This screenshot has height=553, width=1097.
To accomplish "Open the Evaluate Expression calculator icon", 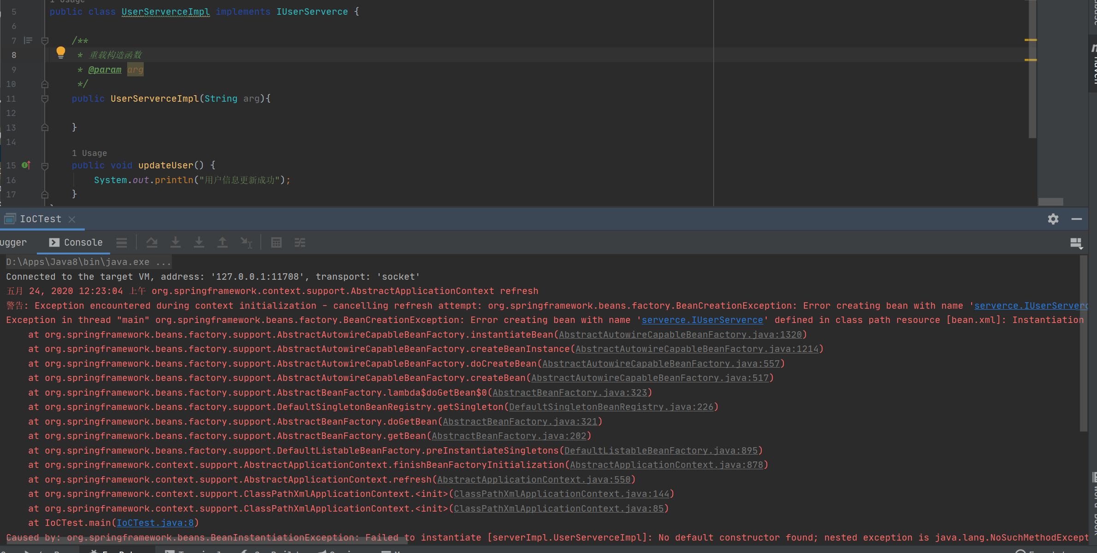I will click(x=276, y=242).
